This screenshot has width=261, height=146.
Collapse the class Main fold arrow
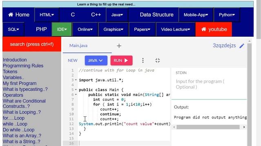coord(76,90)
